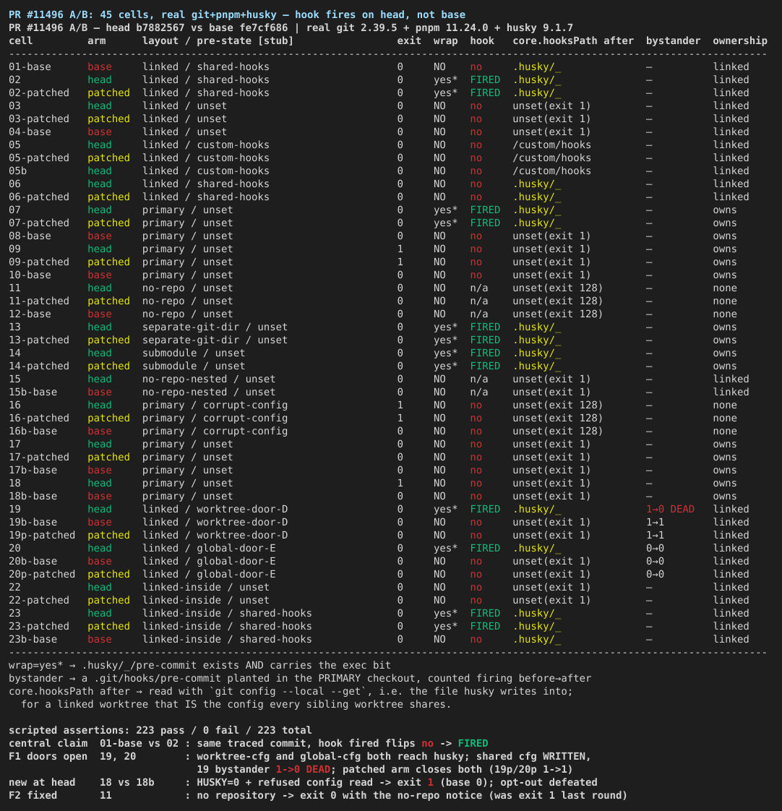Click 'linked / global-door-E' in row 20b-base
The height and width of the screenshot is (811, 782).
[209, 561]
